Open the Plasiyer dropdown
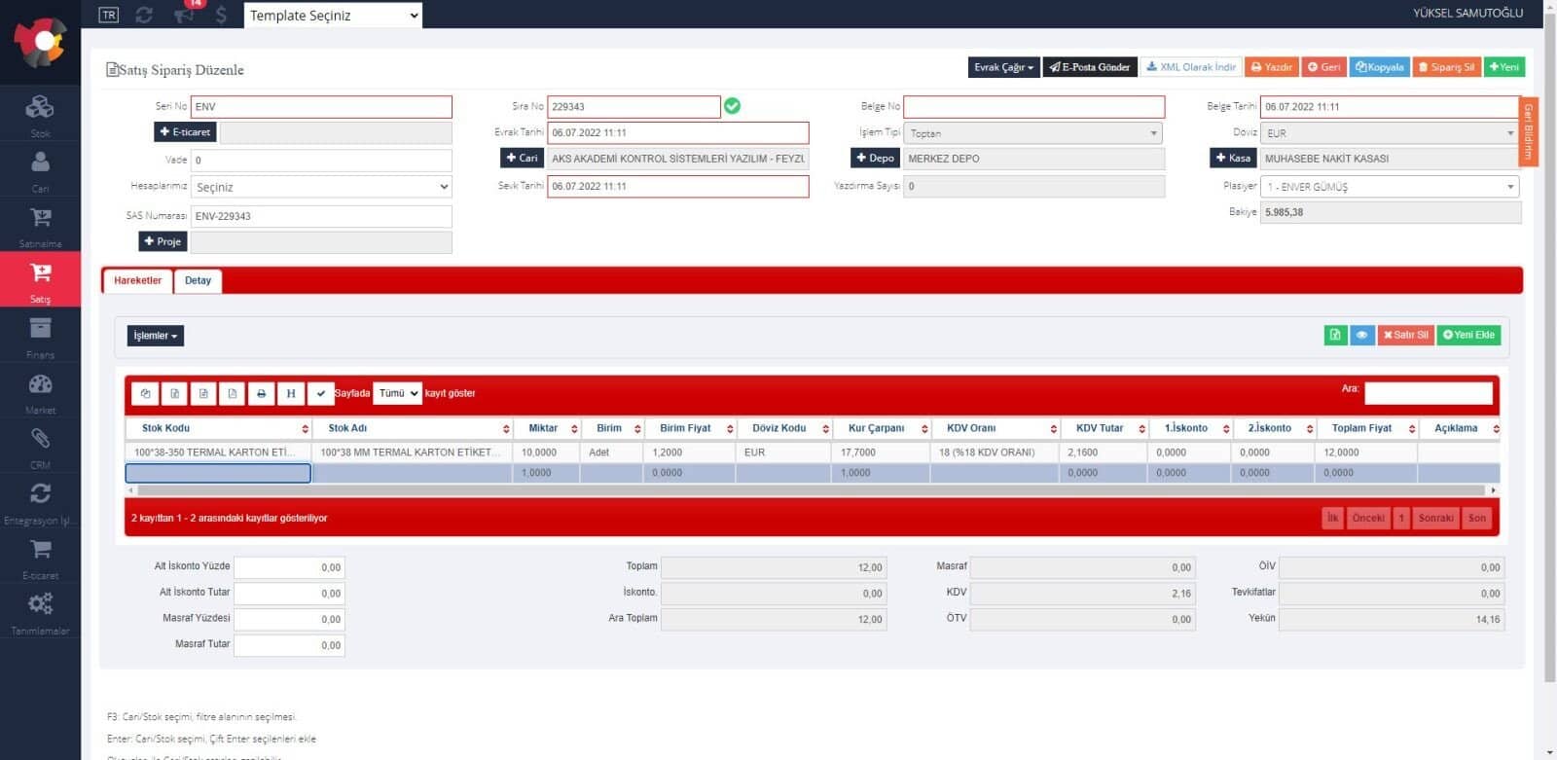 [x=1390, y=186]
